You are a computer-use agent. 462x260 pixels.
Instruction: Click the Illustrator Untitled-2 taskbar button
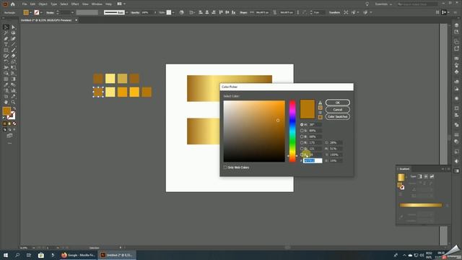pos(117,255)
